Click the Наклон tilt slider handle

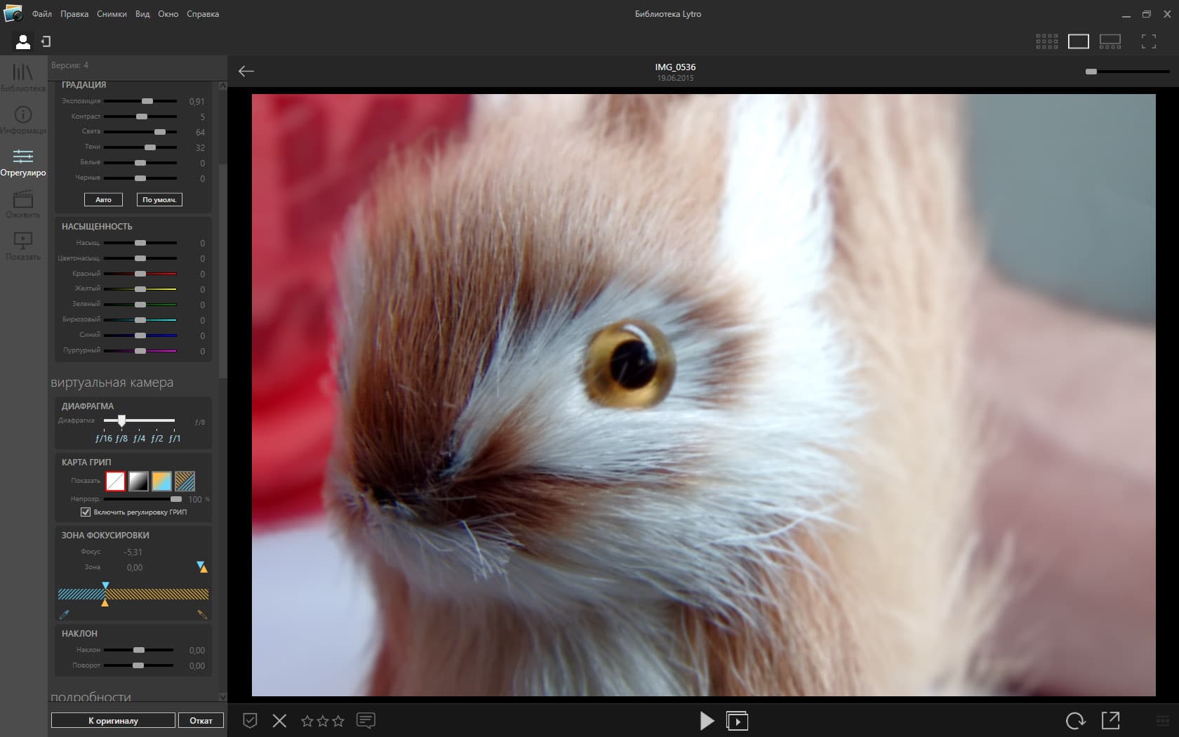(x=139, y=650)
